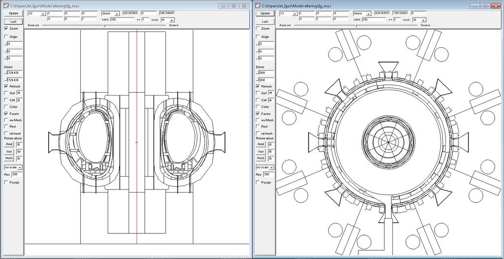Click the app icon in left window title bar
Screen dimensions: 504x259
[x=6, y=6]
